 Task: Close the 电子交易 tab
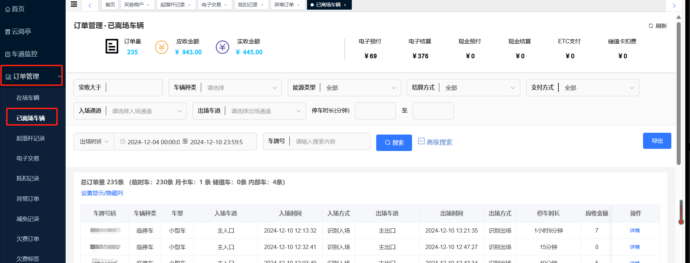click(226, 5)
